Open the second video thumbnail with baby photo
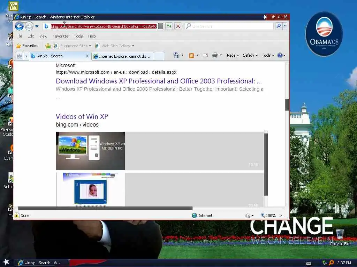This screenshot has height=267, width=357. (x=90, y=189)
